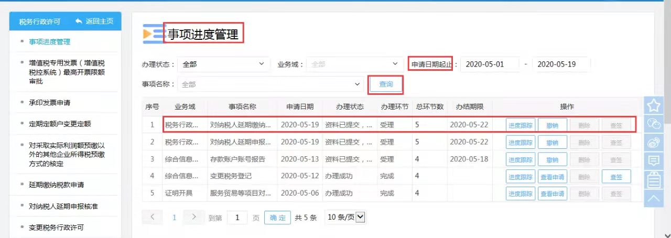Click the back-to-top arrow icon
This screenshot has width=671, height=238.
coord(653,198)
